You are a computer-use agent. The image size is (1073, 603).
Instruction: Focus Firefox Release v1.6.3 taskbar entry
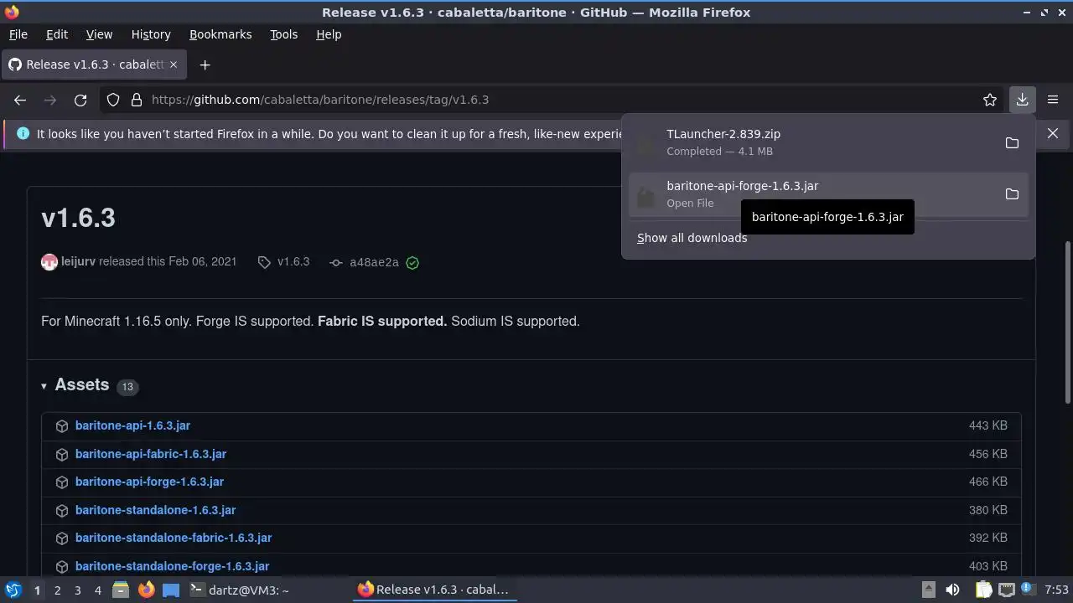pos(433,590)
